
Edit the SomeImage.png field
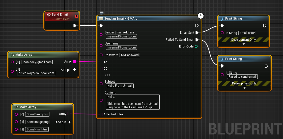click(x=38, y=122)
